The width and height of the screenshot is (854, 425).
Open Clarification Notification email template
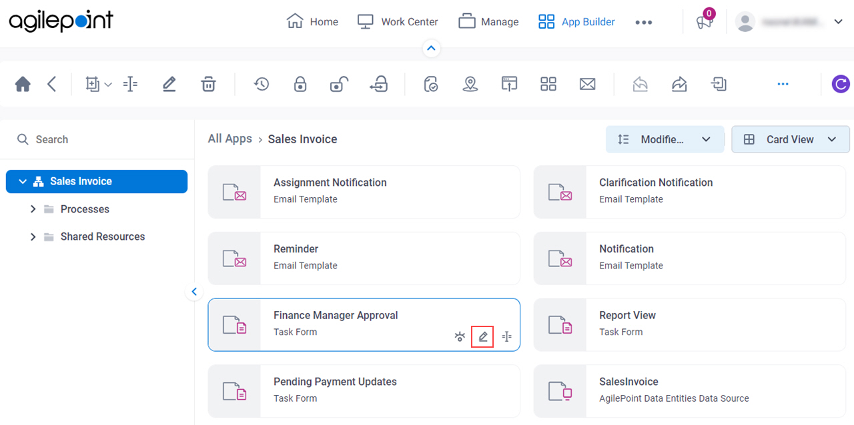[689, 192]
